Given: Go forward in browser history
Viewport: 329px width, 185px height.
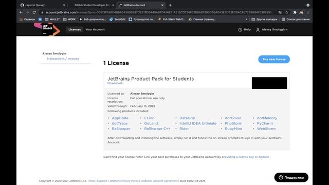Looking at the screenshot, I should click(27, 12).
